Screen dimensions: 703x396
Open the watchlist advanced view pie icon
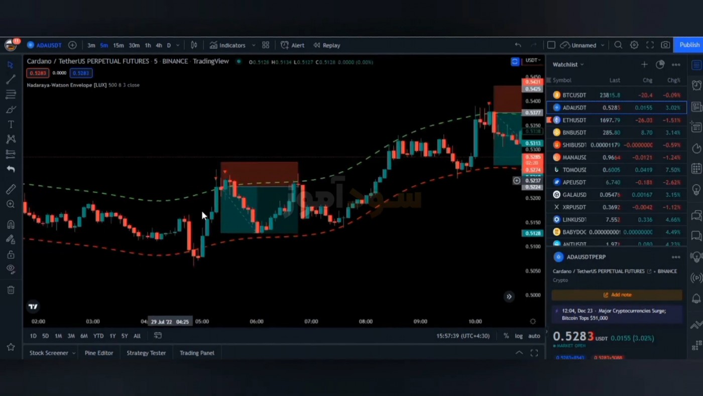(660, 64)
